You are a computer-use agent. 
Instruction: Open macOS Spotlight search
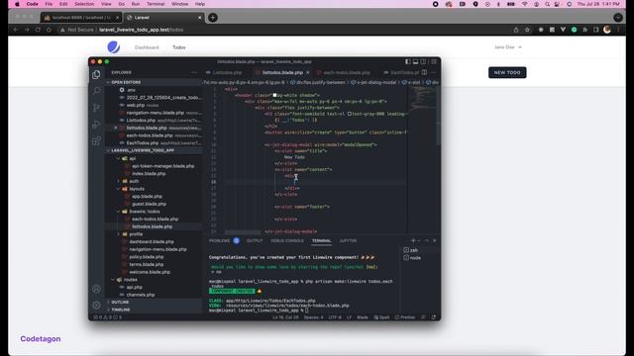pyautogui.click(x=547, y=4)
